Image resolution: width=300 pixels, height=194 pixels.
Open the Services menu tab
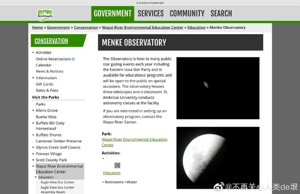coord(150,14)
